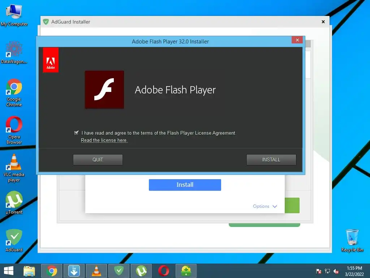Click the AdGuard Installer title text
The image size is (370, 278).
tap(71, 22)
